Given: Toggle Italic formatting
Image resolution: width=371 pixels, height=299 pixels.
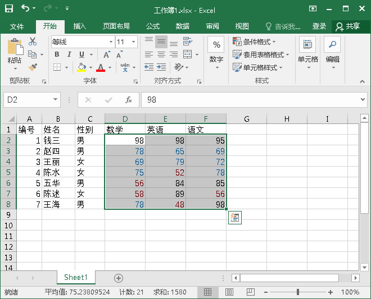Looking at the screenshot, I should pyautogui.click(x=69, y=54).
